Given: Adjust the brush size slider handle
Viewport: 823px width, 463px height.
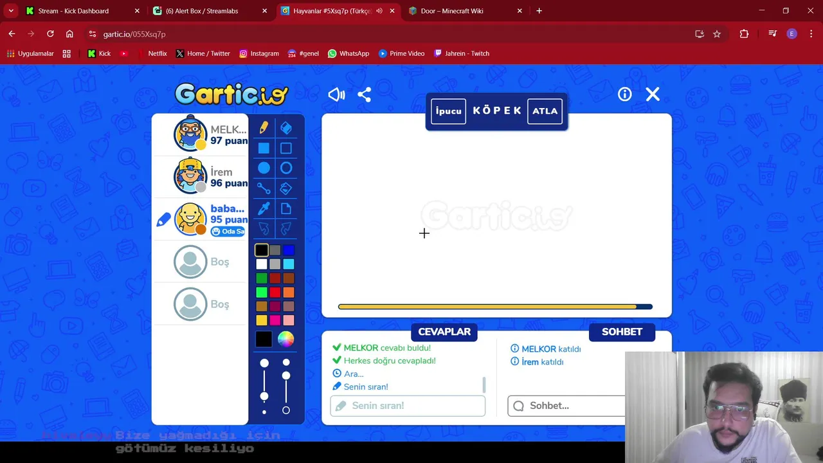Looking at the screenshot, I should click(x=264, y=396).
